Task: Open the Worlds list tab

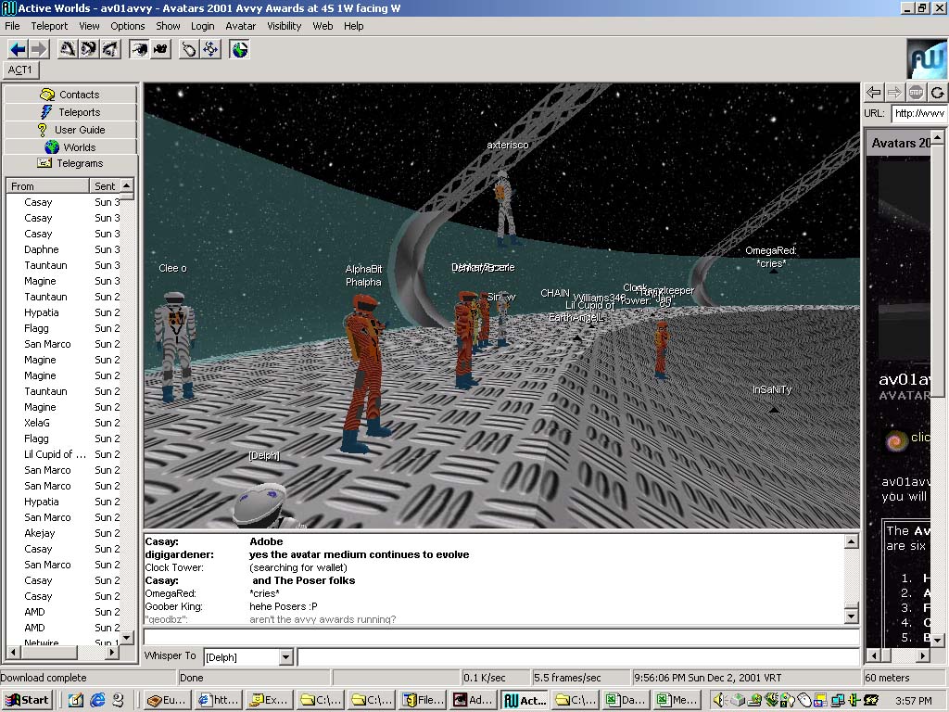Action: coord(70,147)
